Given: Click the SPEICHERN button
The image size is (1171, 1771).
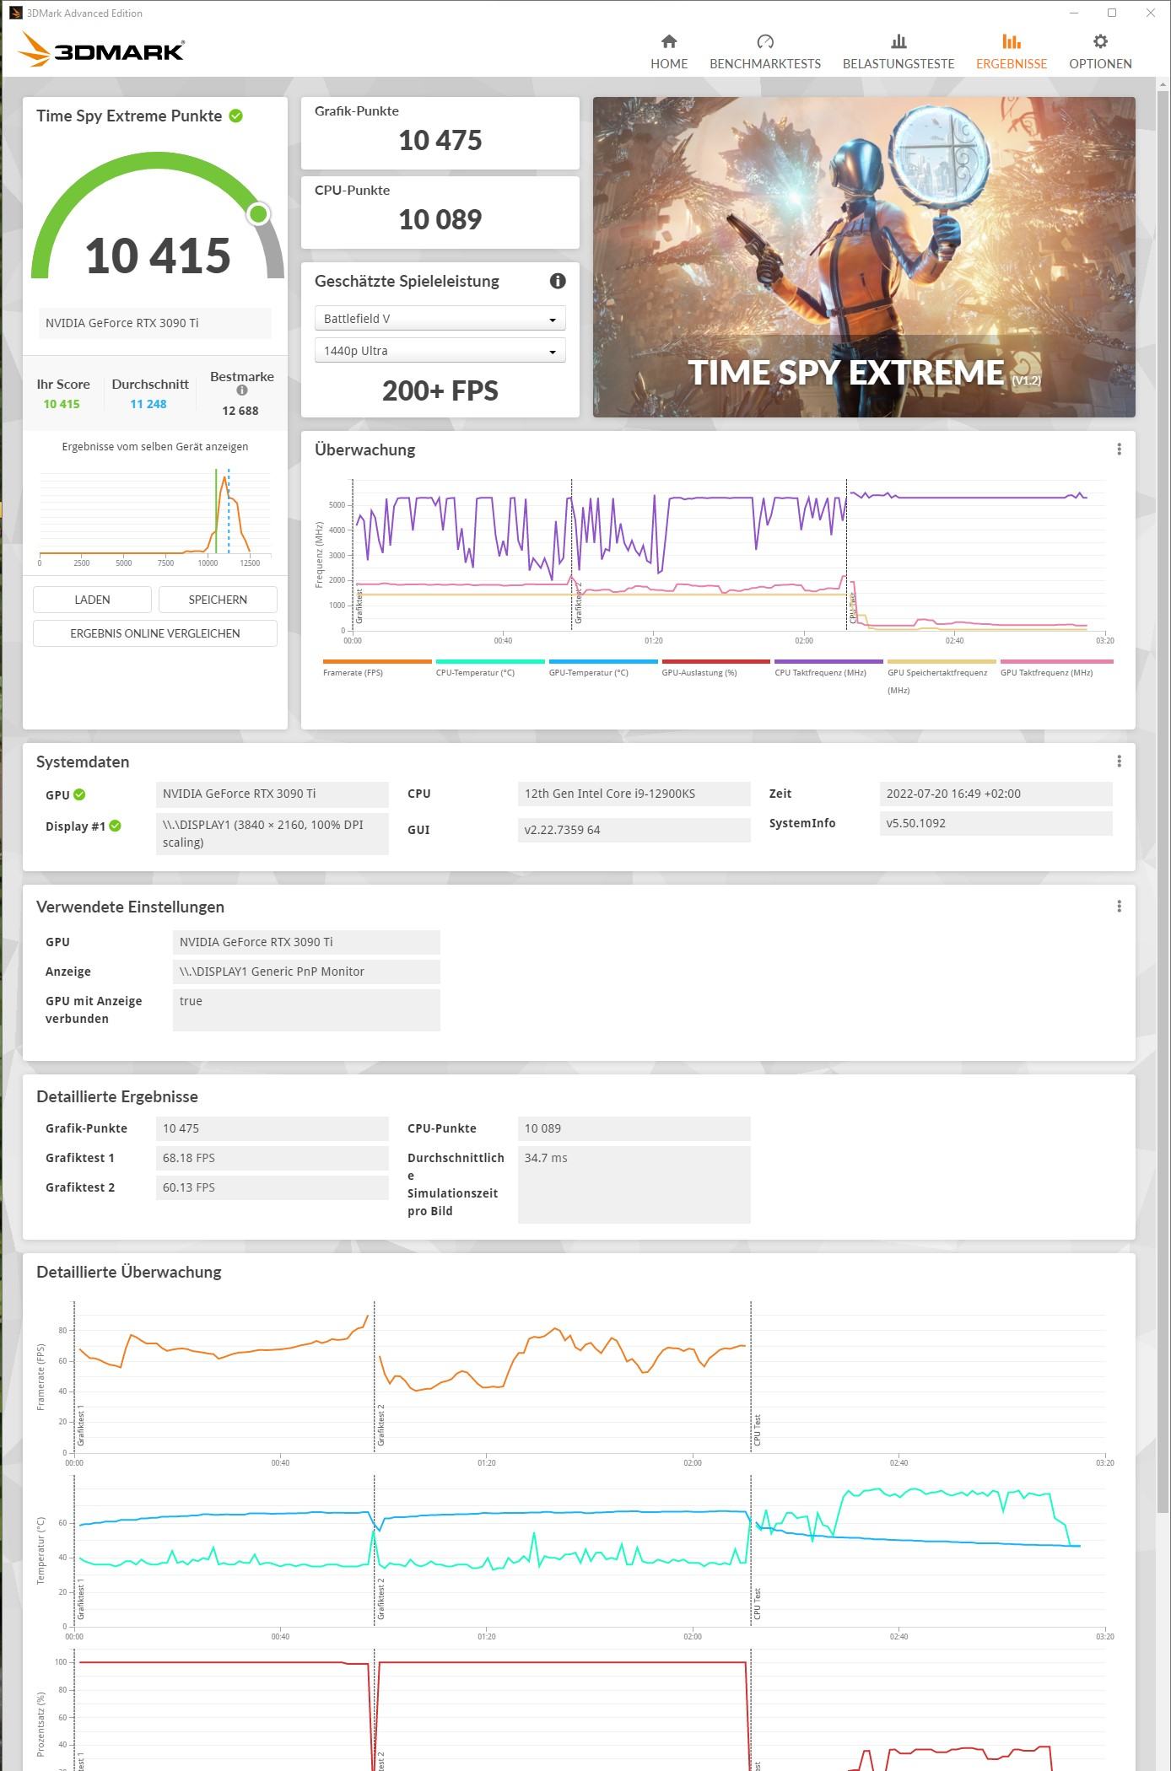Looking at the screenshot, I should pyautogui.click(x=218, y=600).
